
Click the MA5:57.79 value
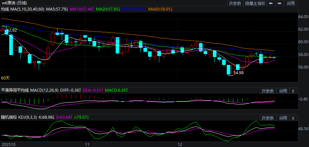[x=57, y=9]
